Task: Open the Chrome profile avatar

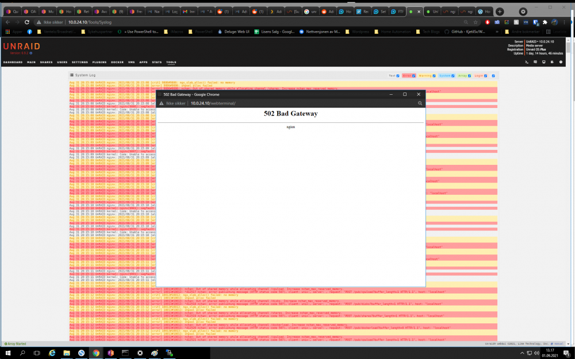Action: click(554, 22)
